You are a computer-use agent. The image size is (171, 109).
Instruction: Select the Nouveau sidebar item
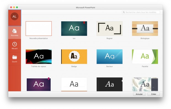click(15, 33)
